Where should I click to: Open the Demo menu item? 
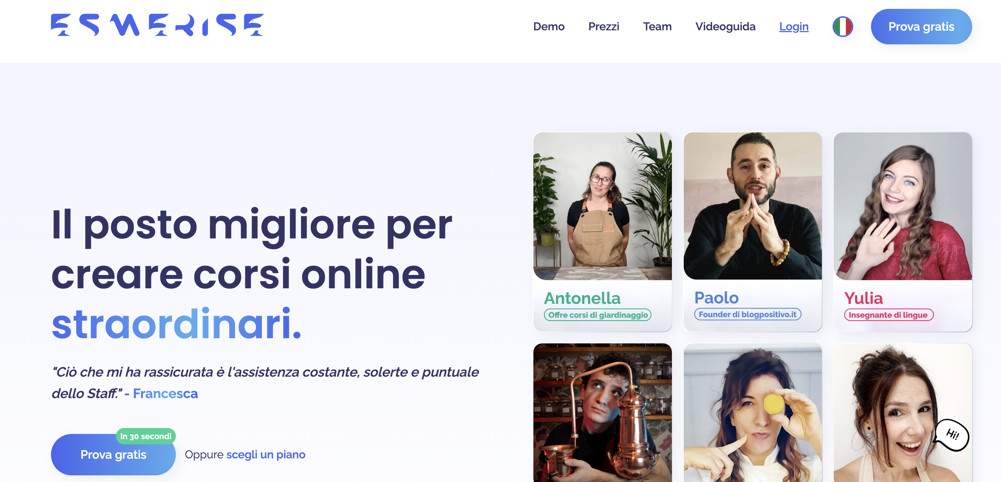pyautogui.click(x=548, y=27)
